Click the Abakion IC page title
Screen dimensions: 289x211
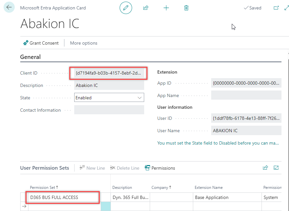click(x=50, y=24)
